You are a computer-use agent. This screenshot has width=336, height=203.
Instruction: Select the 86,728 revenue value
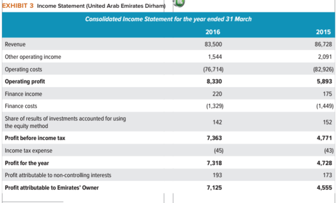(323, 44)
